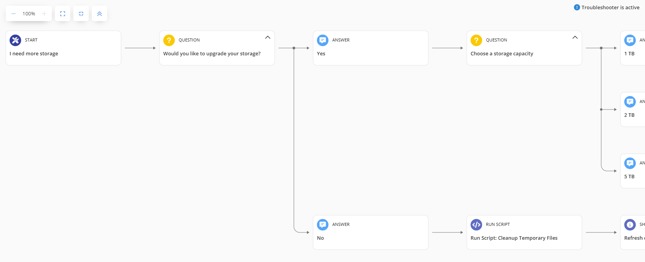Click the Yes answer chat bubble icon
645x262 pixels.
pos(323,40)
